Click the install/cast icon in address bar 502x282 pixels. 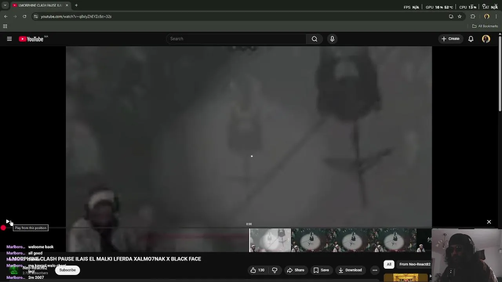pyautogui.click(x=451, y=16)
